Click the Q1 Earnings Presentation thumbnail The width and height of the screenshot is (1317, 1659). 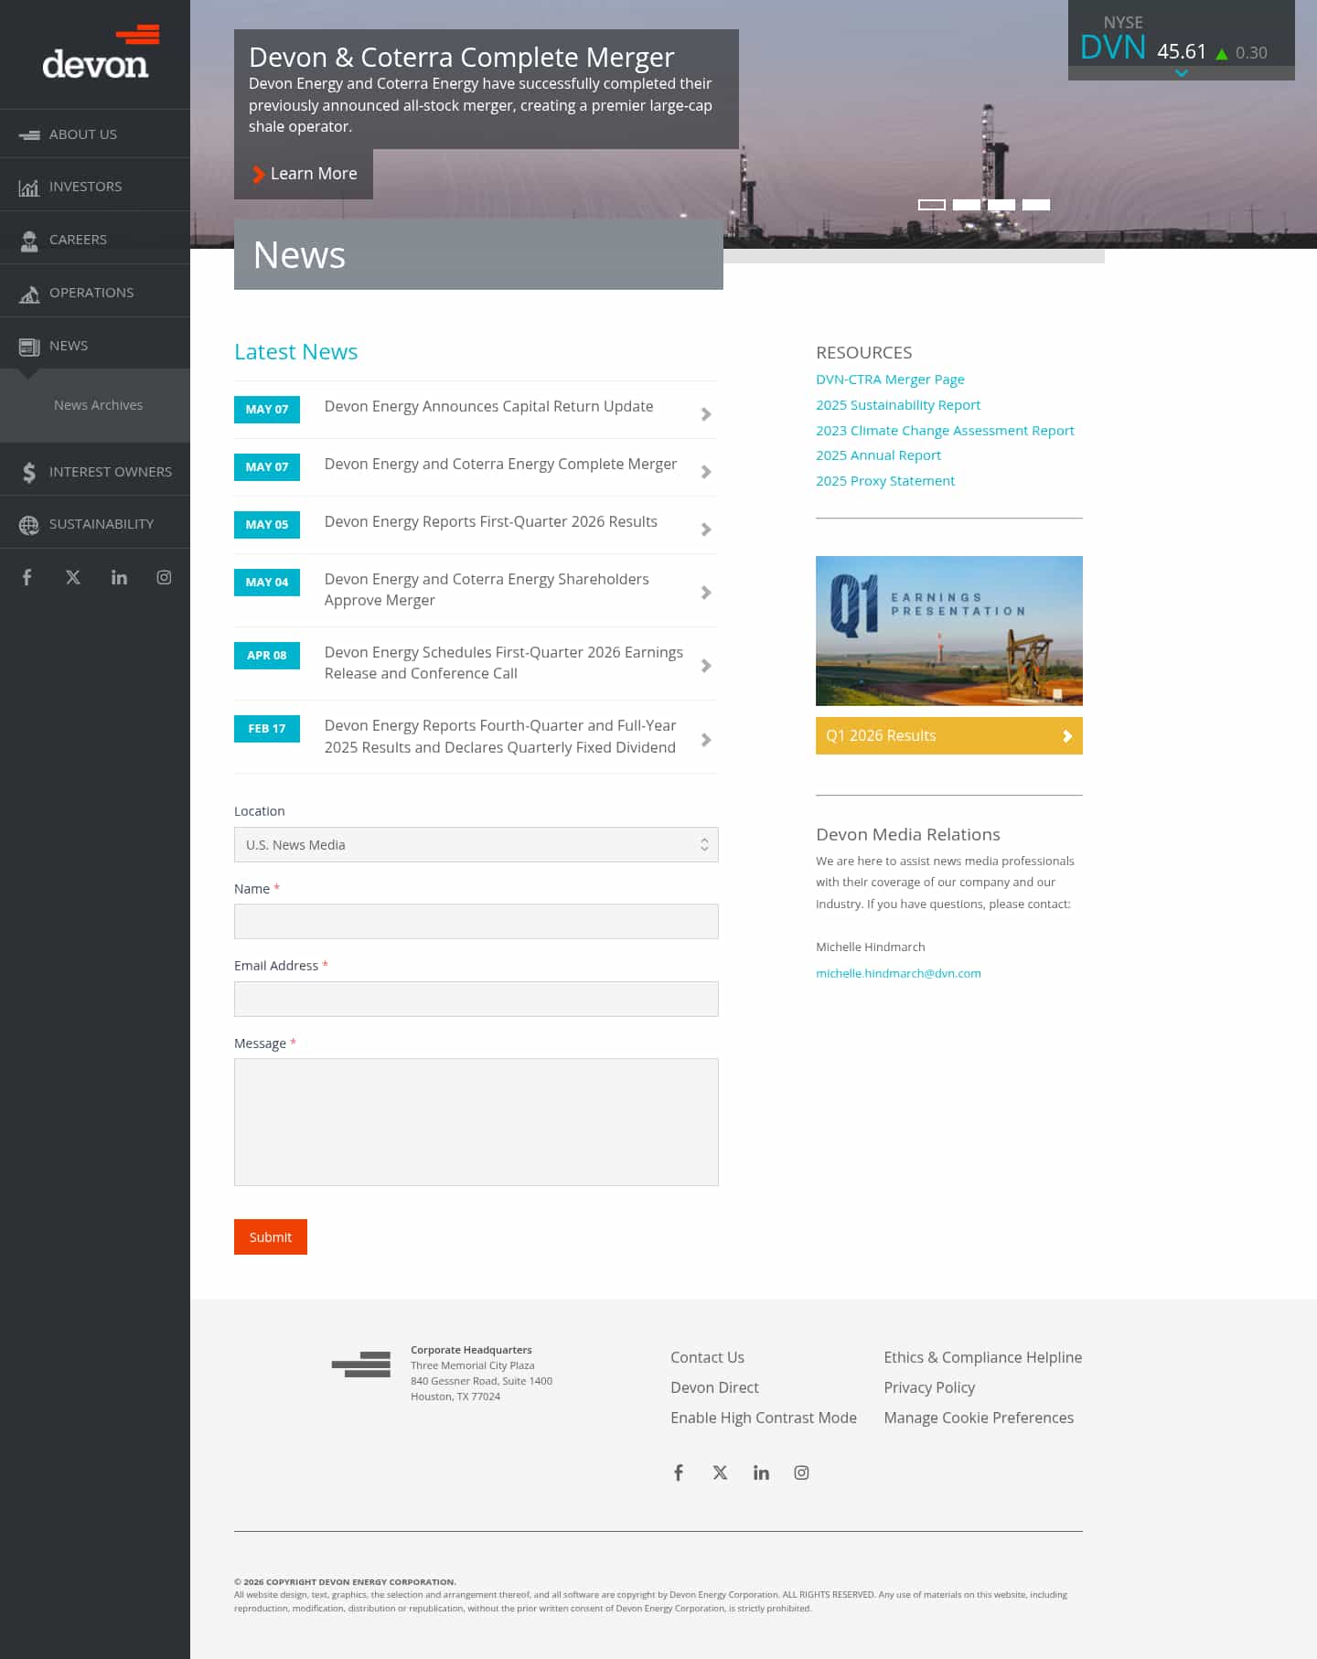[x=949, y=631]
